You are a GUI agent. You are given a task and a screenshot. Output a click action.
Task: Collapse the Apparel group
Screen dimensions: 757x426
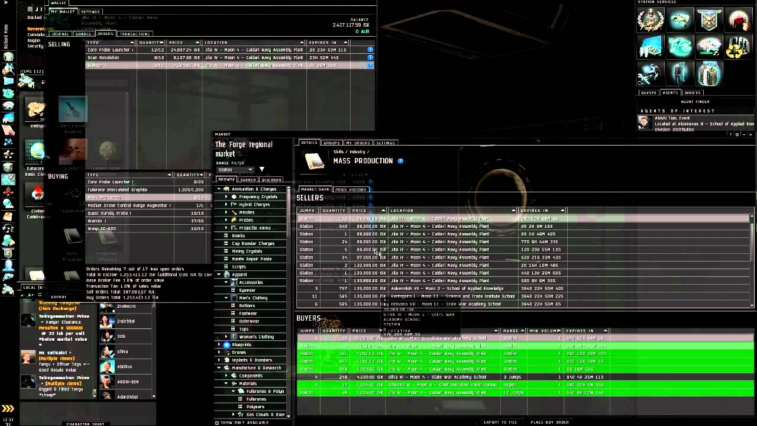point(219,275)
